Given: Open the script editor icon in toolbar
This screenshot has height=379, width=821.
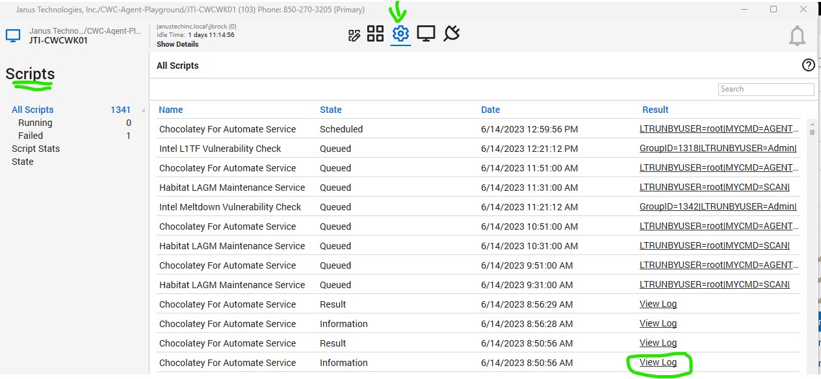Looking at the screenshot, I should [354, 34].
